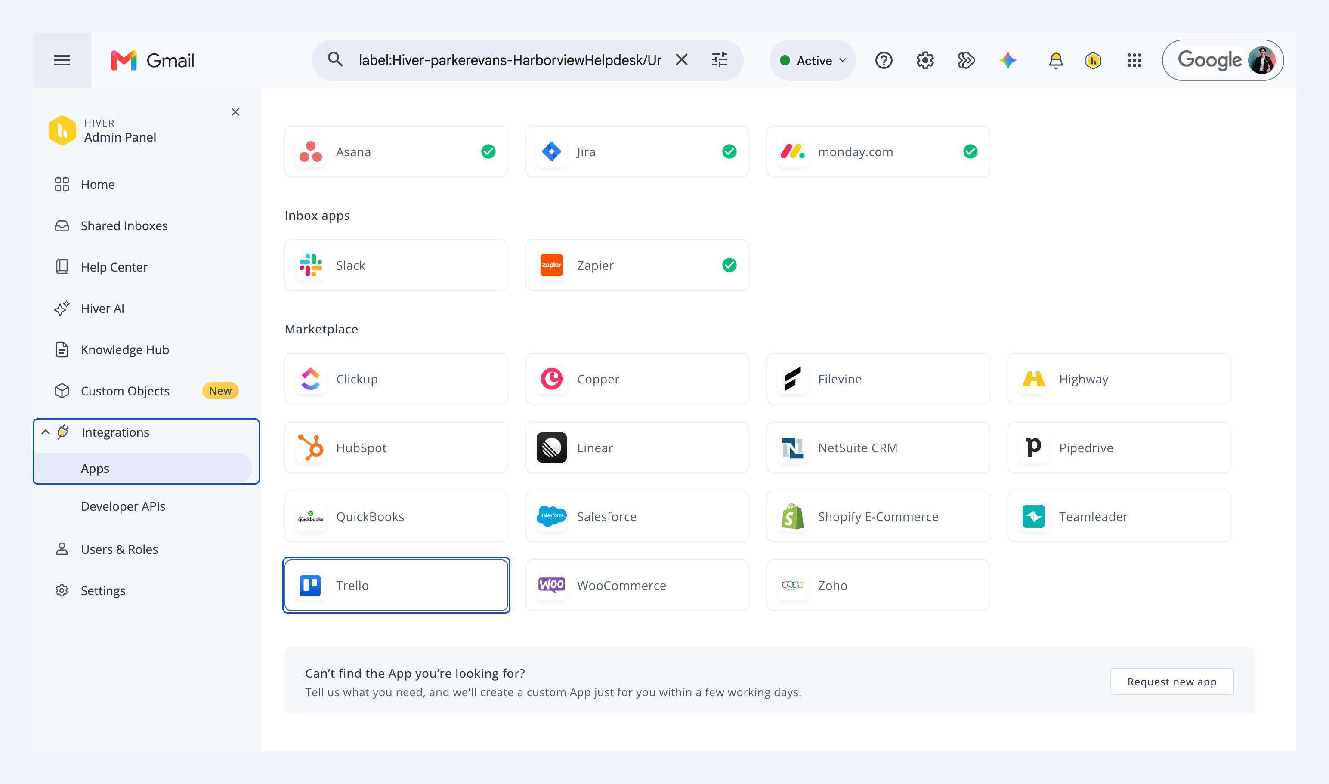Click the New badge on Custom Objects
Image resolution: width=1329 pixels, height=784 pixels.
click(x=220, y=391)
